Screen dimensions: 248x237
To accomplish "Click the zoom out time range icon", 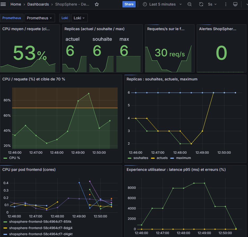I will tap(190, 4).
